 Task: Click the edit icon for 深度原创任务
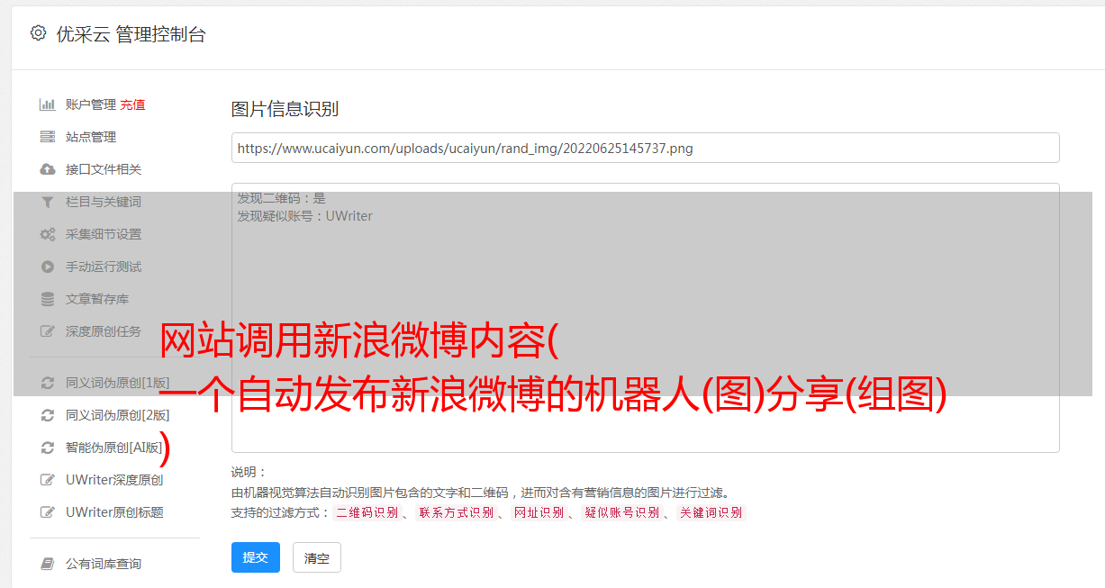[x=48, y=331]
